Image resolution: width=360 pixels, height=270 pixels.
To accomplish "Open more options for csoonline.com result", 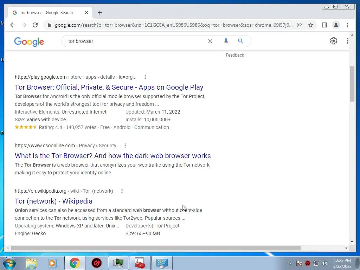I will tap(125, 146).
